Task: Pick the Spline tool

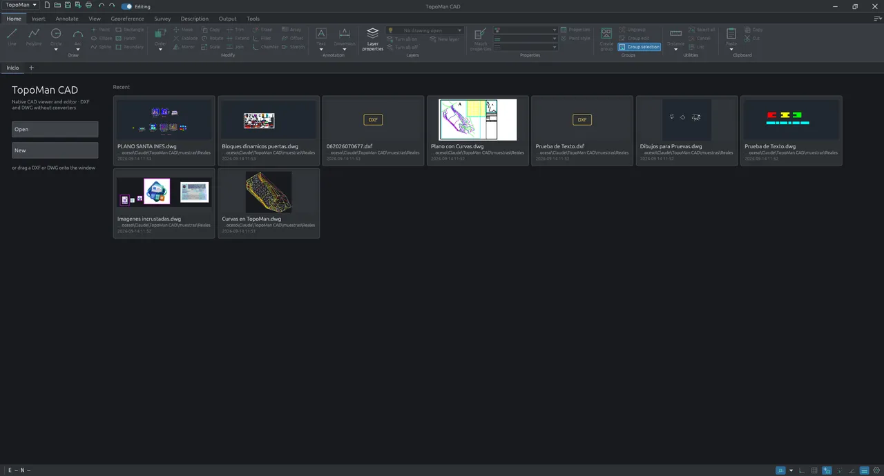Action: pos(102,47)
